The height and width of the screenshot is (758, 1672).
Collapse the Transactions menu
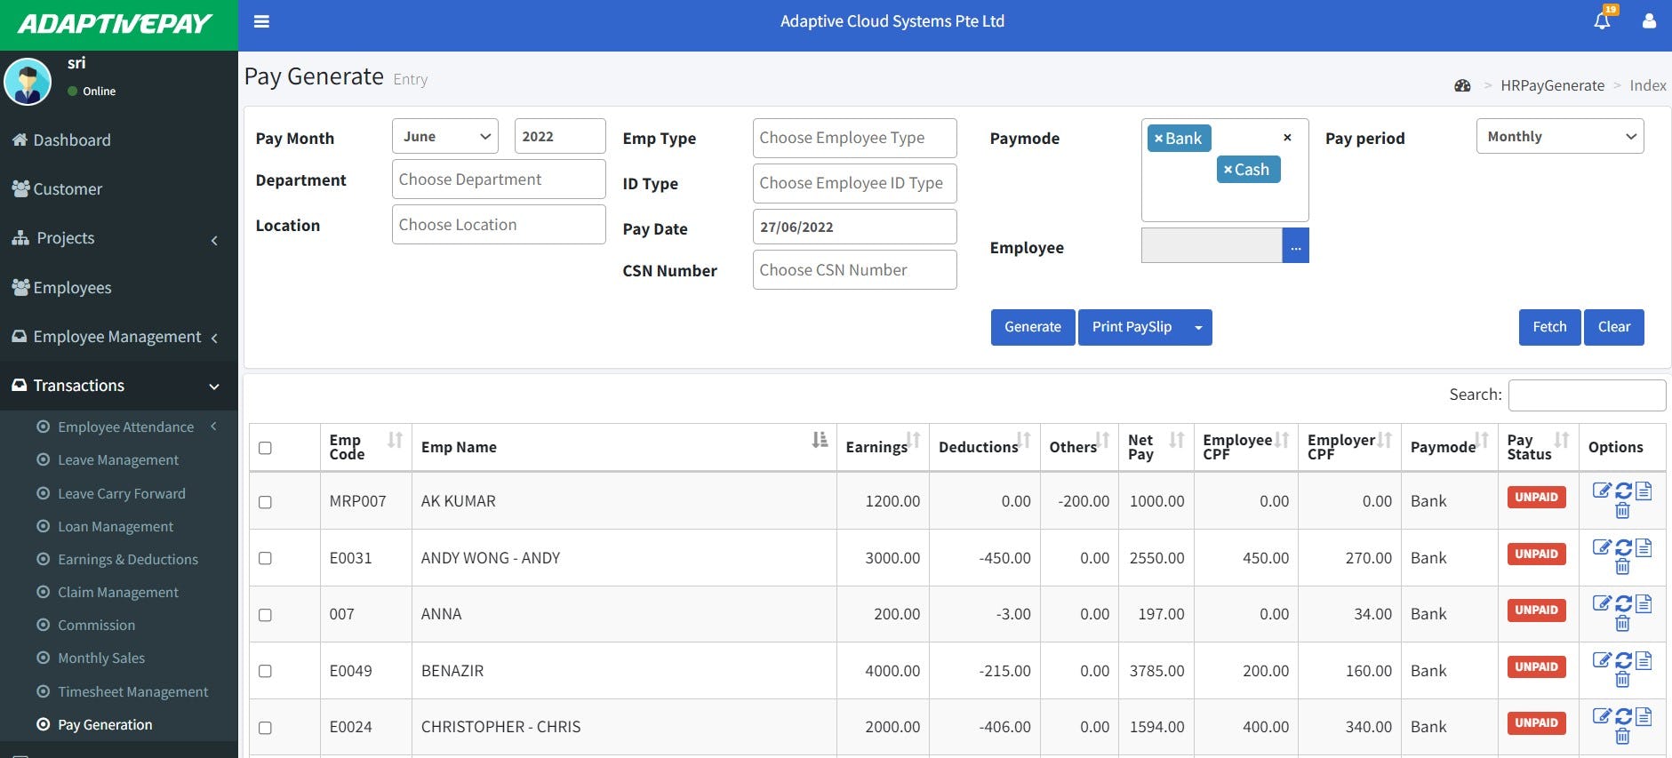[x=119, y=386]
